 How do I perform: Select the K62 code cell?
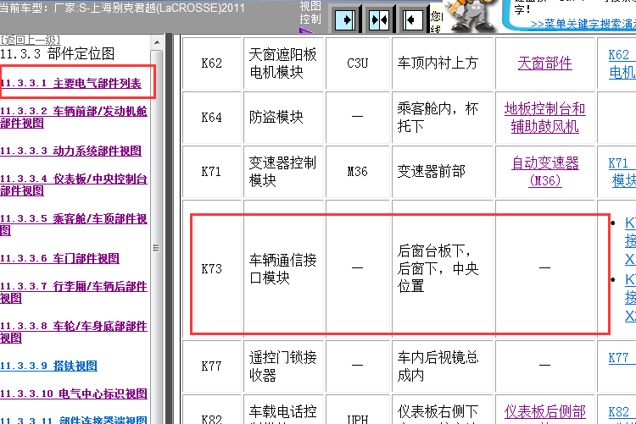(x=212, y=63)
